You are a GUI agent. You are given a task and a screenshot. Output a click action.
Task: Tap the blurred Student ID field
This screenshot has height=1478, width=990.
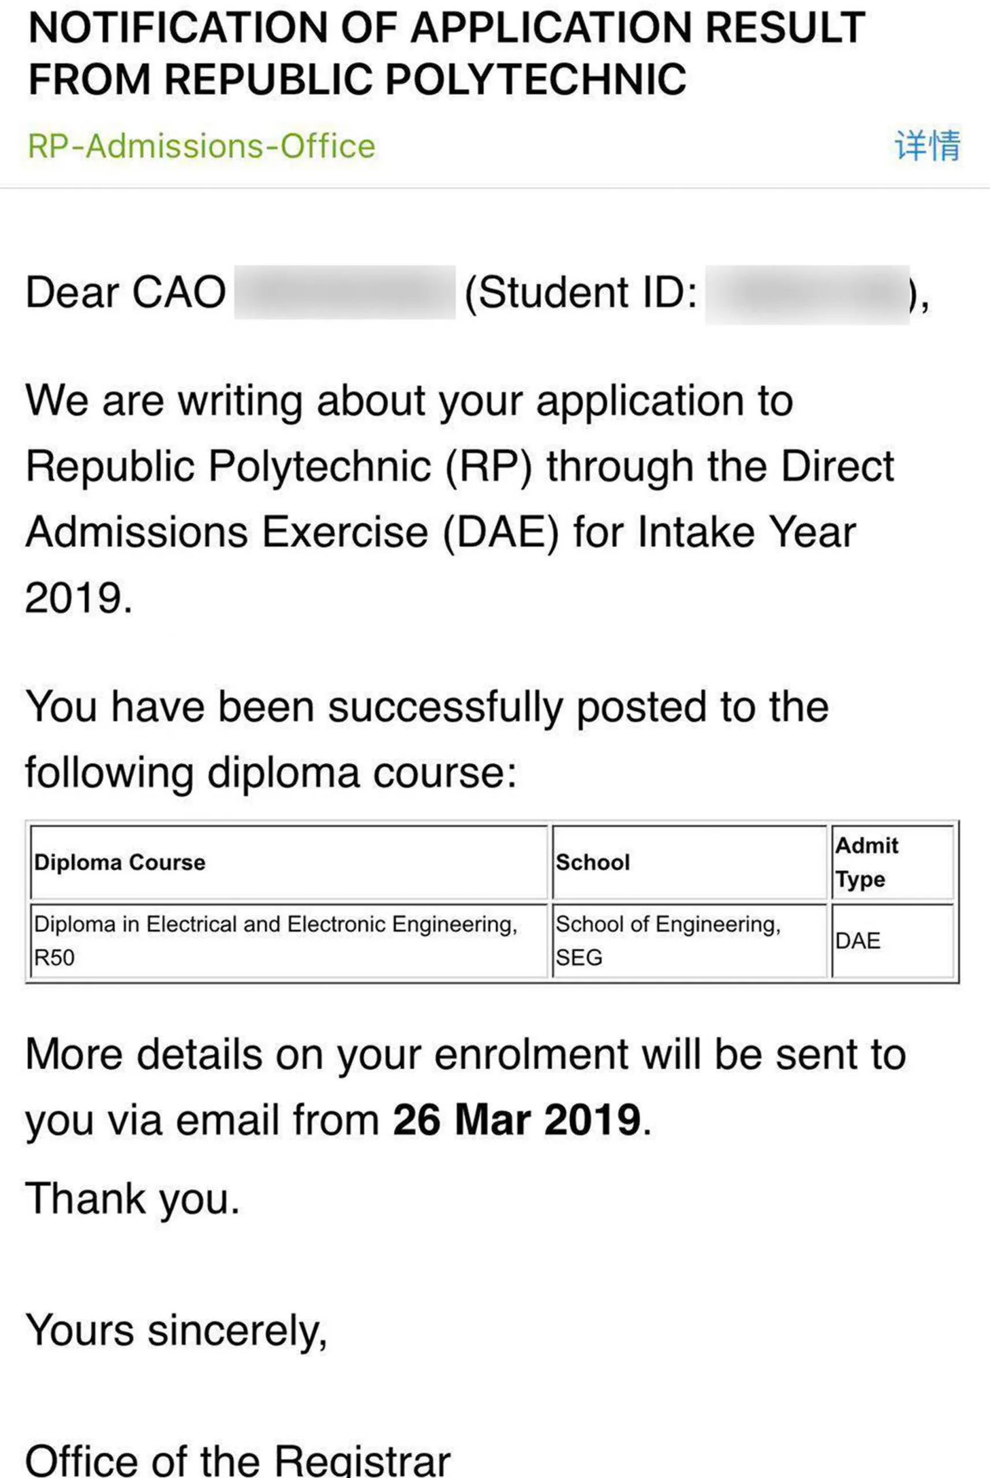pos(808,294)
